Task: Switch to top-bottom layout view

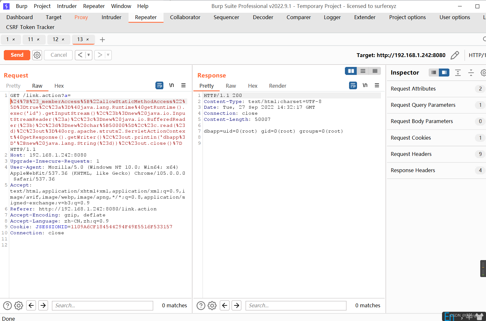Action: coord(363,71)
